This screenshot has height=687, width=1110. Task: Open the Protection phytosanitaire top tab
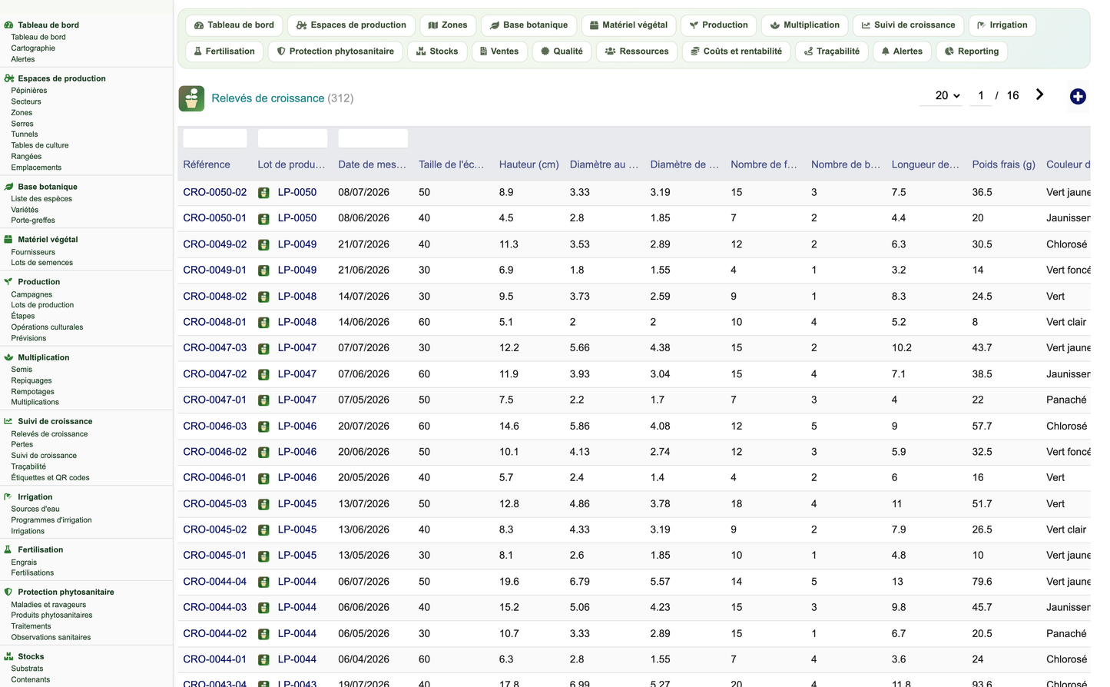(x=335, y=51)
